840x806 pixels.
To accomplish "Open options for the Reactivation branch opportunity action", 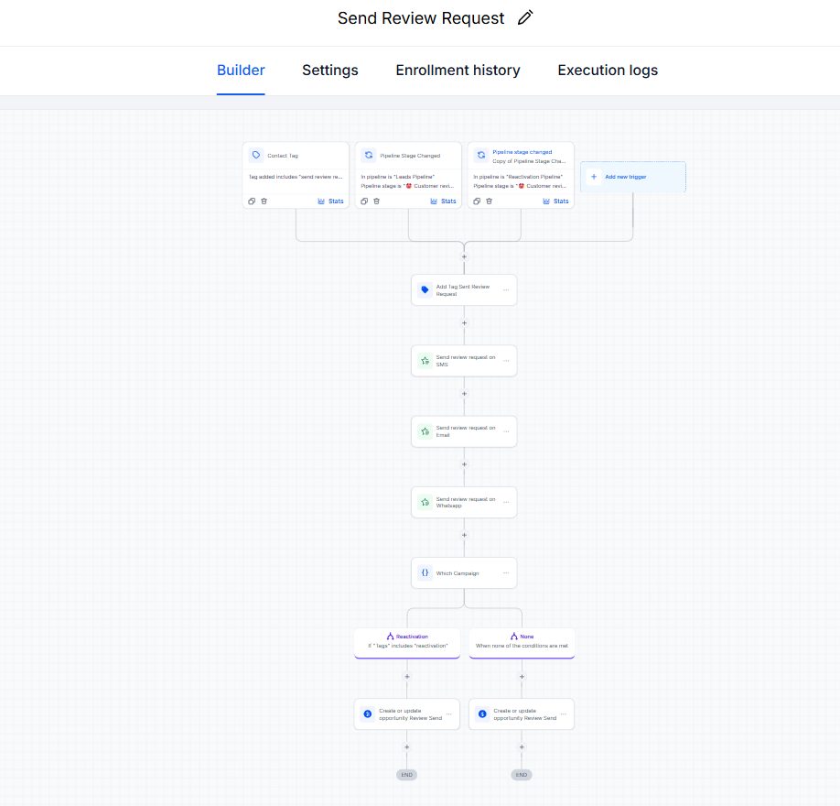I will tap(449, 714).
